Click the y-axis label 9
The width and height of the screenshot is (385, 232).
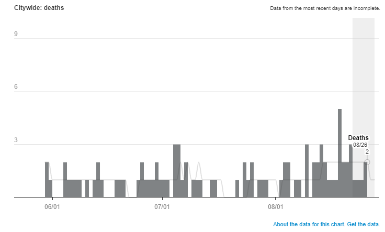[x=16, y=34]
